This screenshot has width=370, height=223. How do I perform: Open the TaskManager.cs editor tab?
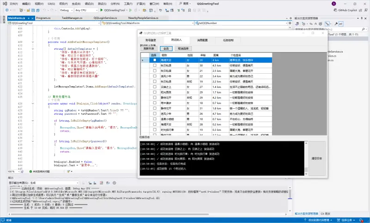(x=72, y=18)
